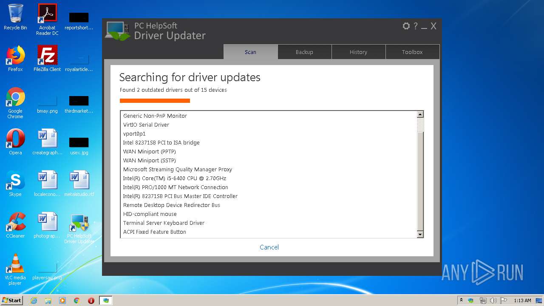Select vport0p1 in device list
Viewport: 544px width, 306px height.
point(134,133)
